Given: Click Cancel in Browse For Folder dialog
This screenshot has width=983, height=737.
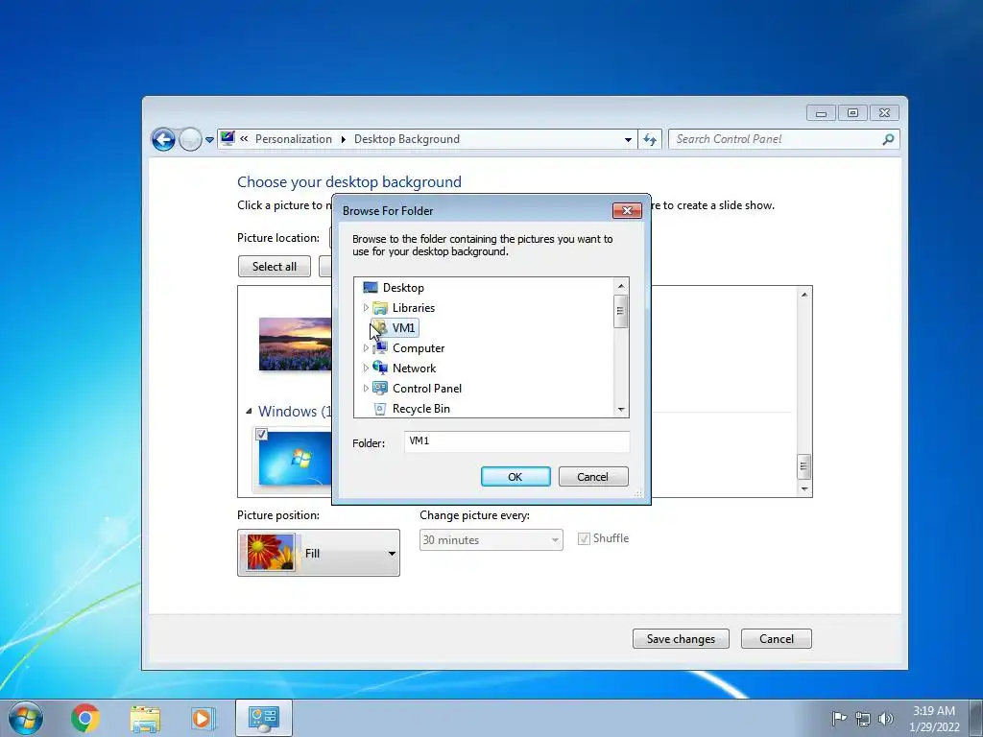Looking at the screenshot, I should [x=593, y=477].
